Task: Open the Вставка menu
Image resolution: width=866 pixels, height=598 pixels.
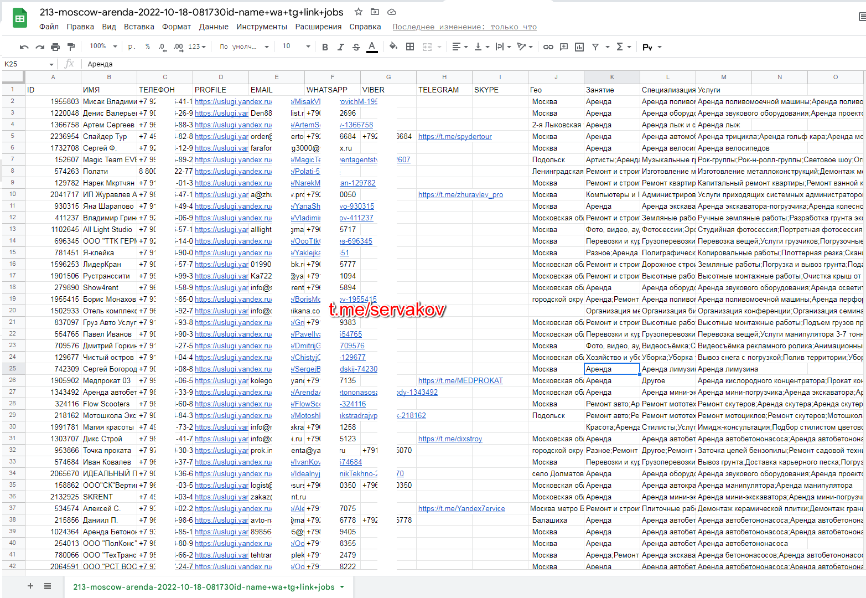Action: pyautogui.click(x=139, y=27)
